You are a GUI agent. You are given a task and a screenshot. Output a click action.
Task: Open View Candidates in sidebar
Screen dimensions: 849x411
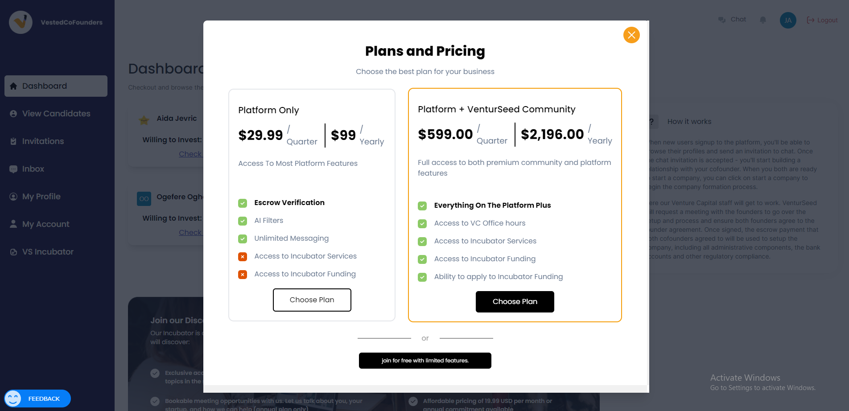(56, 114)
